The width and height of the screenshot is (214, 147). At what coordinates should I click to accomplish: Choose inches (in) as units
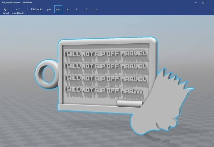tap(77, 9)
